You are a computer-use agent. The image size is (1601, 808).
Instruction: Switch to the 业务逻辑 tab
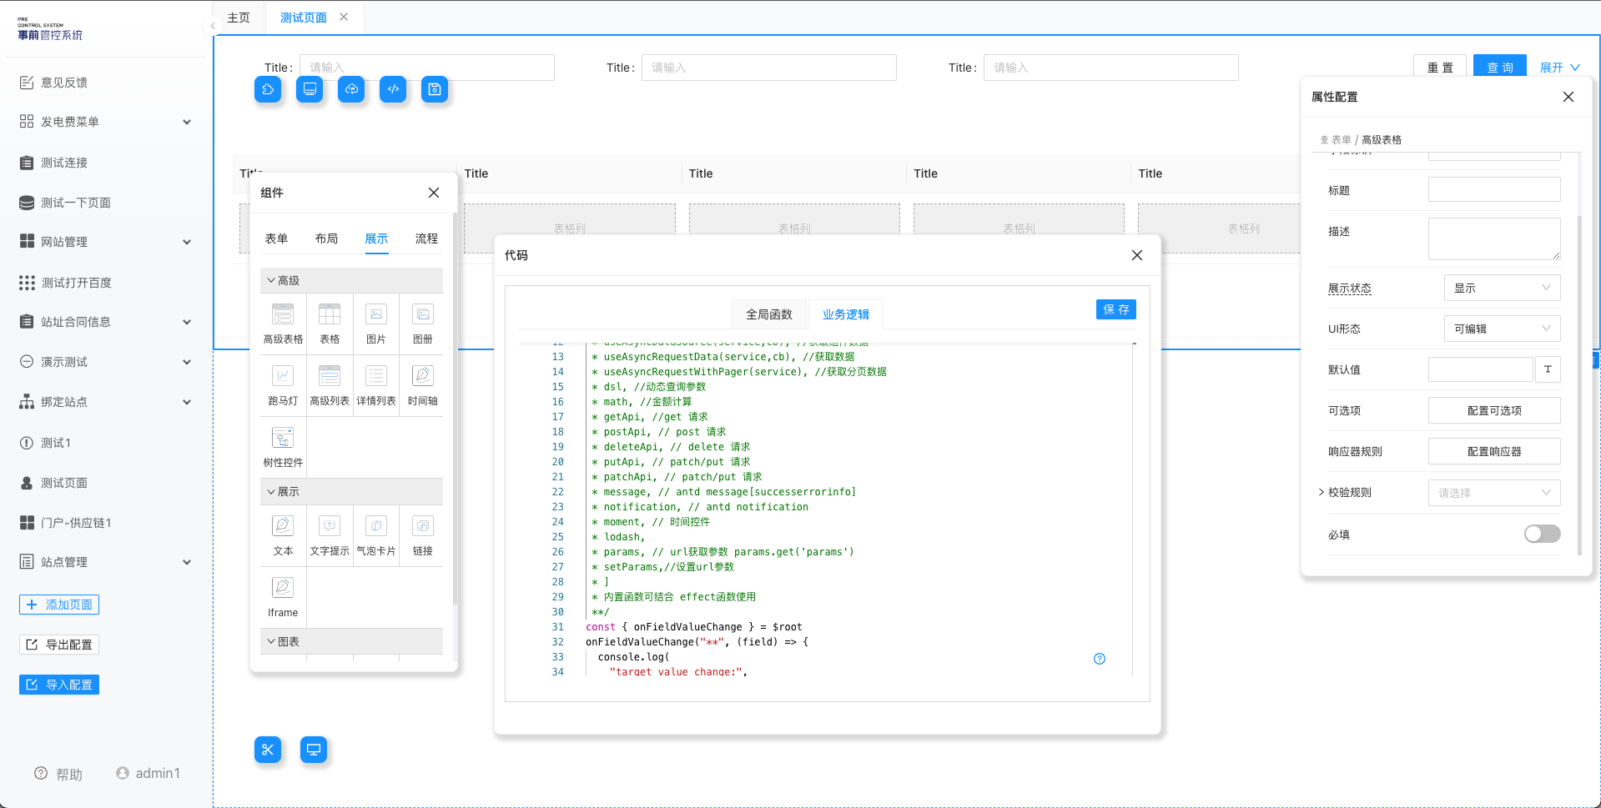pyautogui.click(x=846, y=314)
